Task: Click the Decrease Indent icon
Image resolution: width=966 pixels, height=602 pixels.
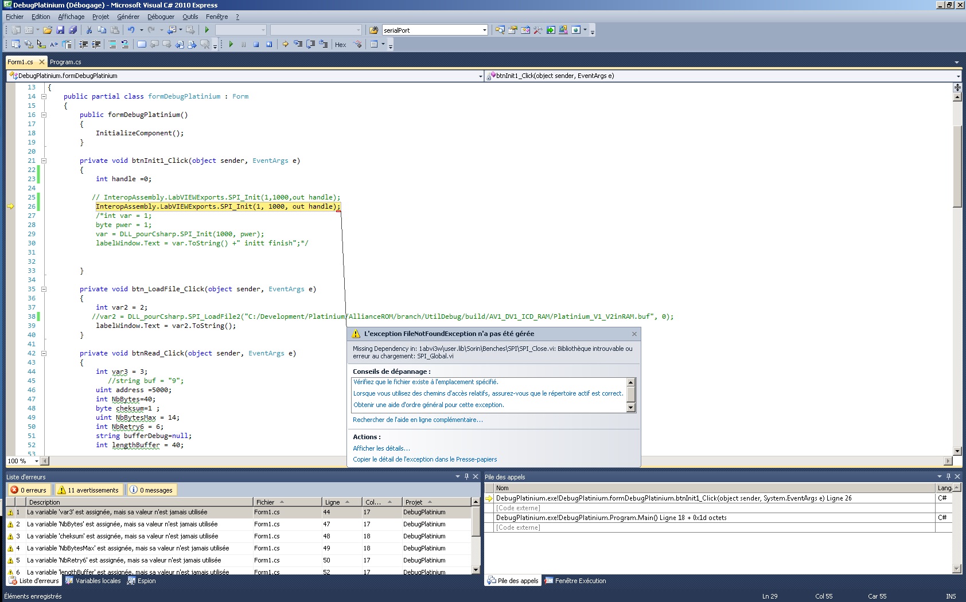Action: [x=83, y=44]
